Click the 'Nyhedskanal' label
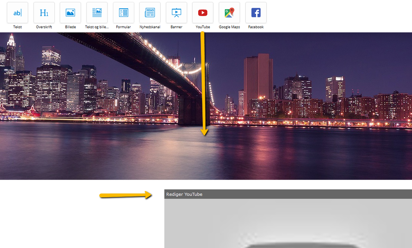 click(150, 27)
